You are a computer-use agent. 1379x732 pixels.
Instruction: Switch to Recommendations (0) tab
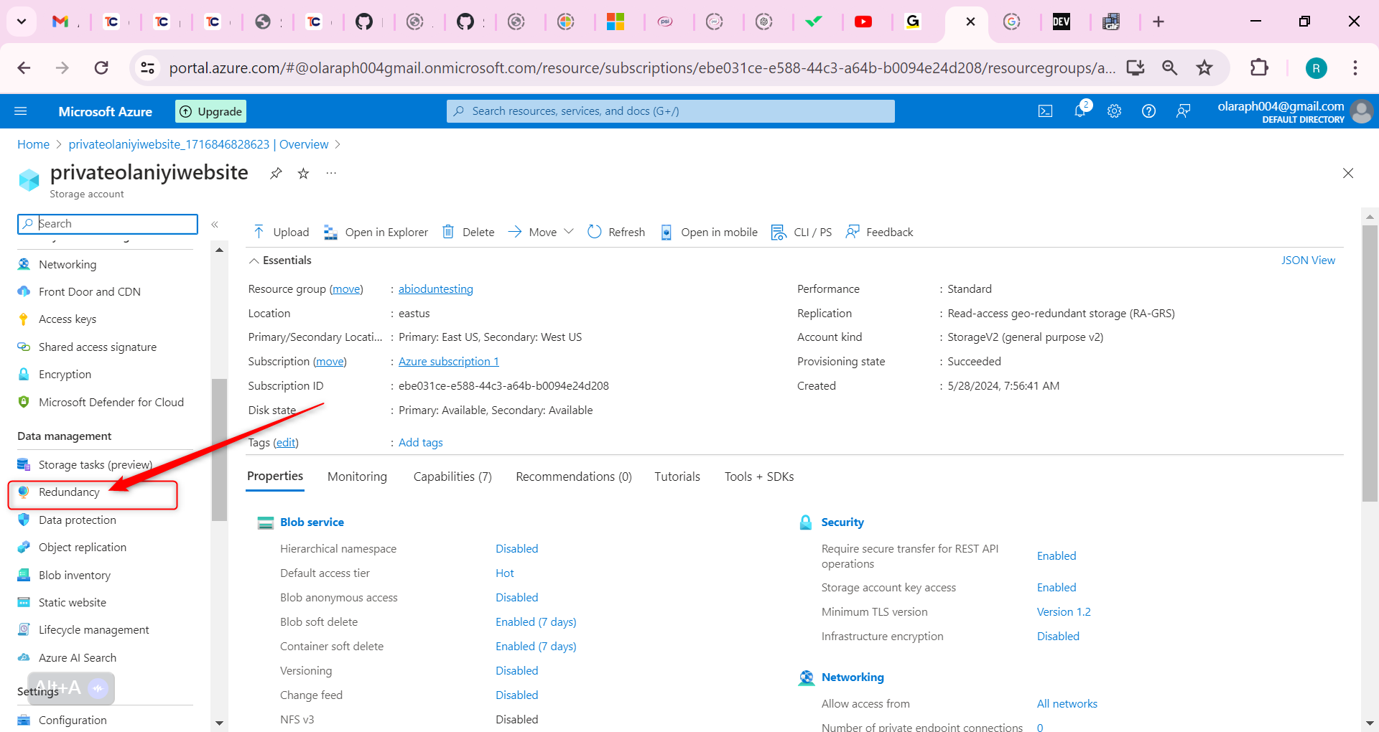point(574,477)
